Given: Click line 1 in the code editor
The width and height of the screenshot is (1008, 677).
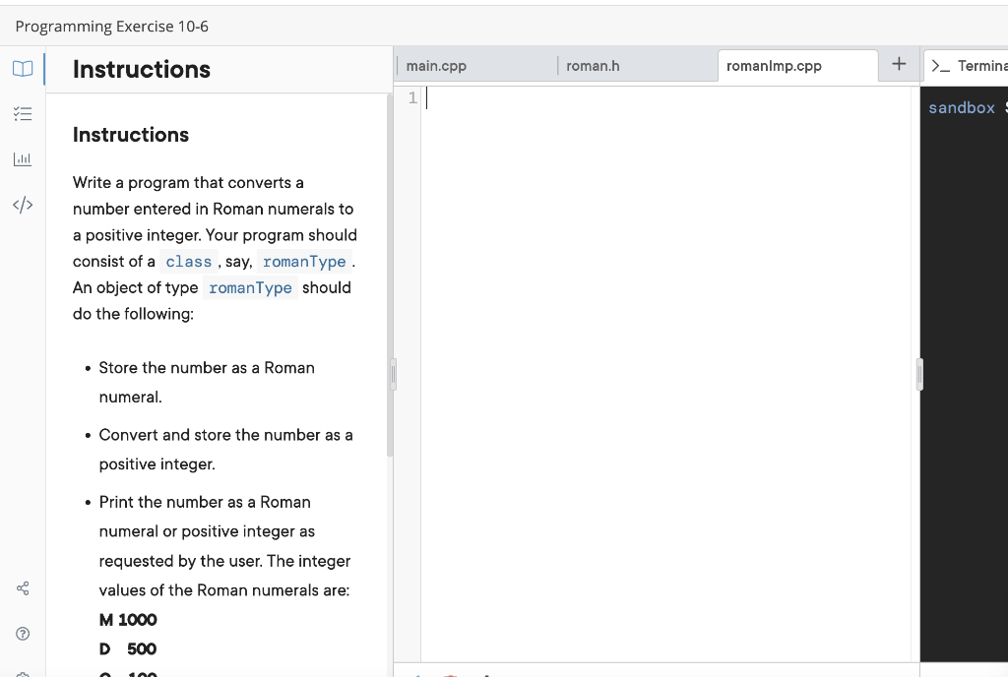Looking at the screenshot, I should coord(591,97).
